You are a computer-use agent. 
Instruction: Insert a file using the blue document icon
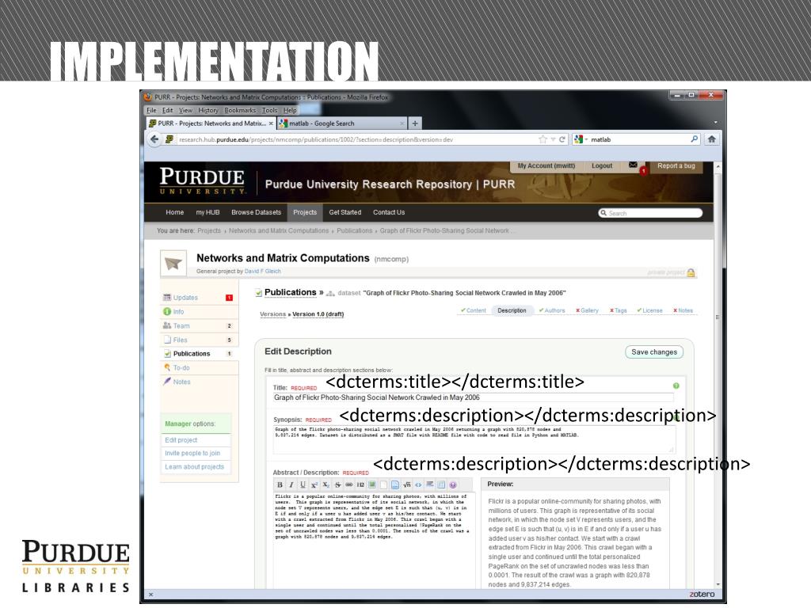[394, 485]
